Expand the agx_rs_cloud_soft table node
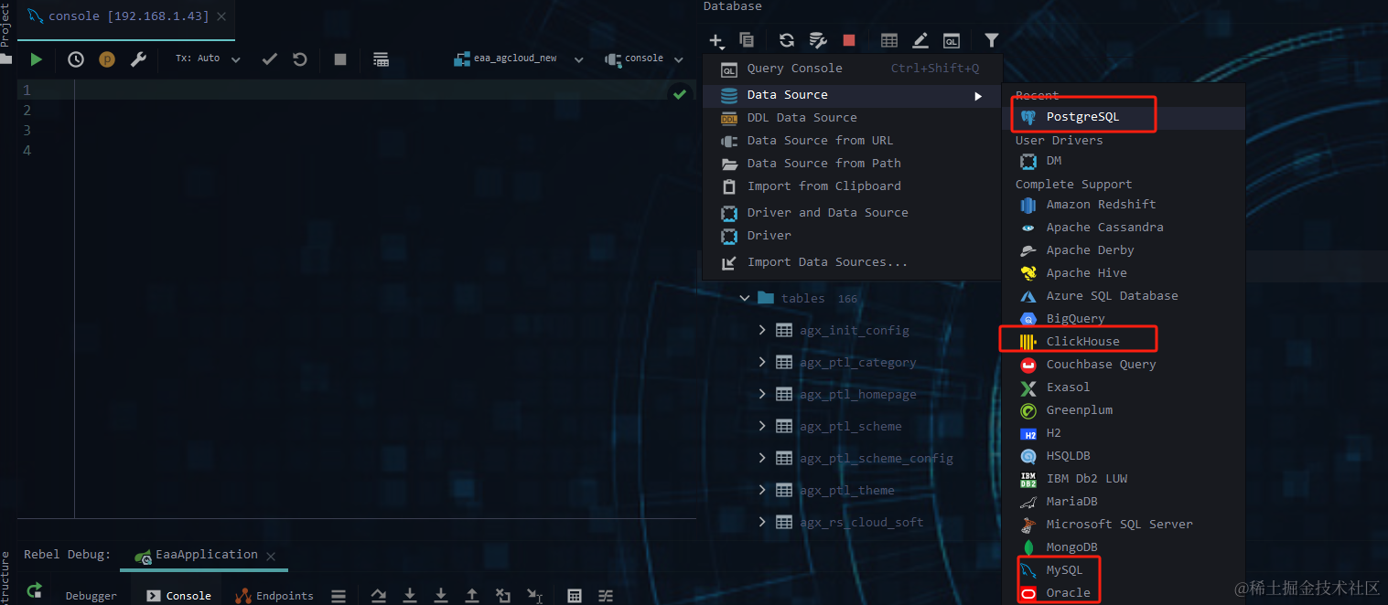The height and width of the screenshot is (605, 1388). tap(762, 522)
